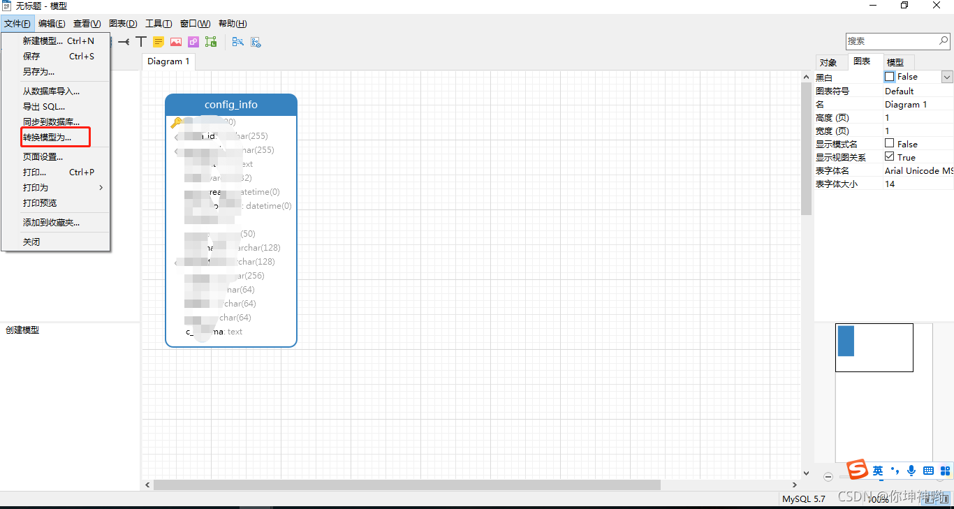Expand the 打印为 submenu arrow

click(x=101, y=187)
